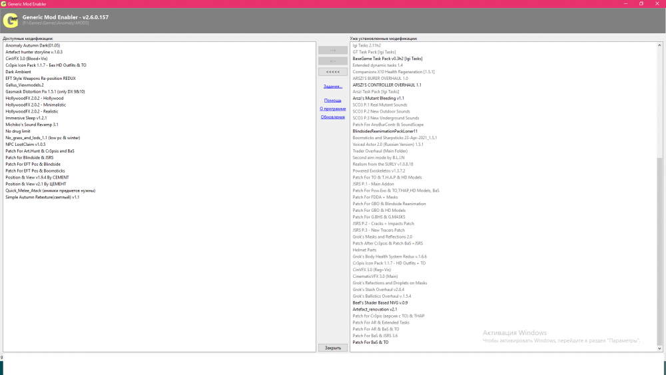Choose Michiko's Sound Revamp 3.1

32,125
